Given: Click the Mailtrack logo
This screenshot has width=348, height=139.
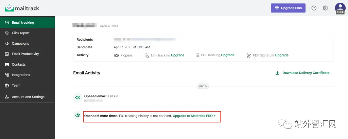Looking at the screenshot, I should (22, 8).
